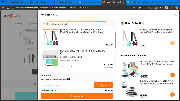Open promotional coupon help question mark
This screenshot has width=180, height=101.
click(69, 79)
